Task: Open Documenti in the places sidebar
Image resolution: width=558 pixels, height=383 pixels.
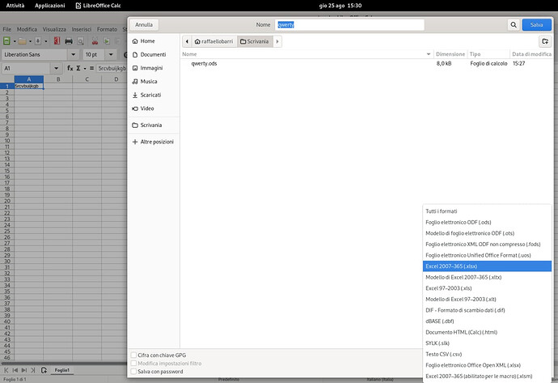Action: pos(154,54)
